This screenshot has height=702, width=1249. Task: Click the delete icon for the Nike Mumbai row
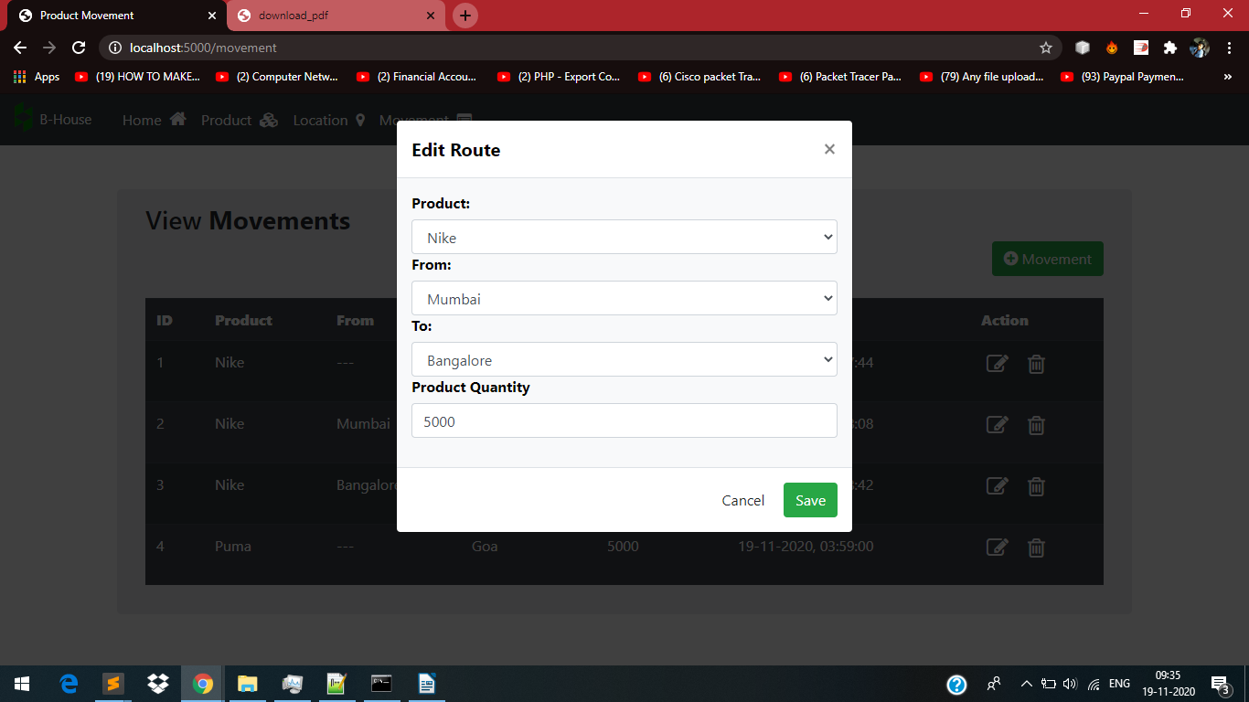[1036, 425]
